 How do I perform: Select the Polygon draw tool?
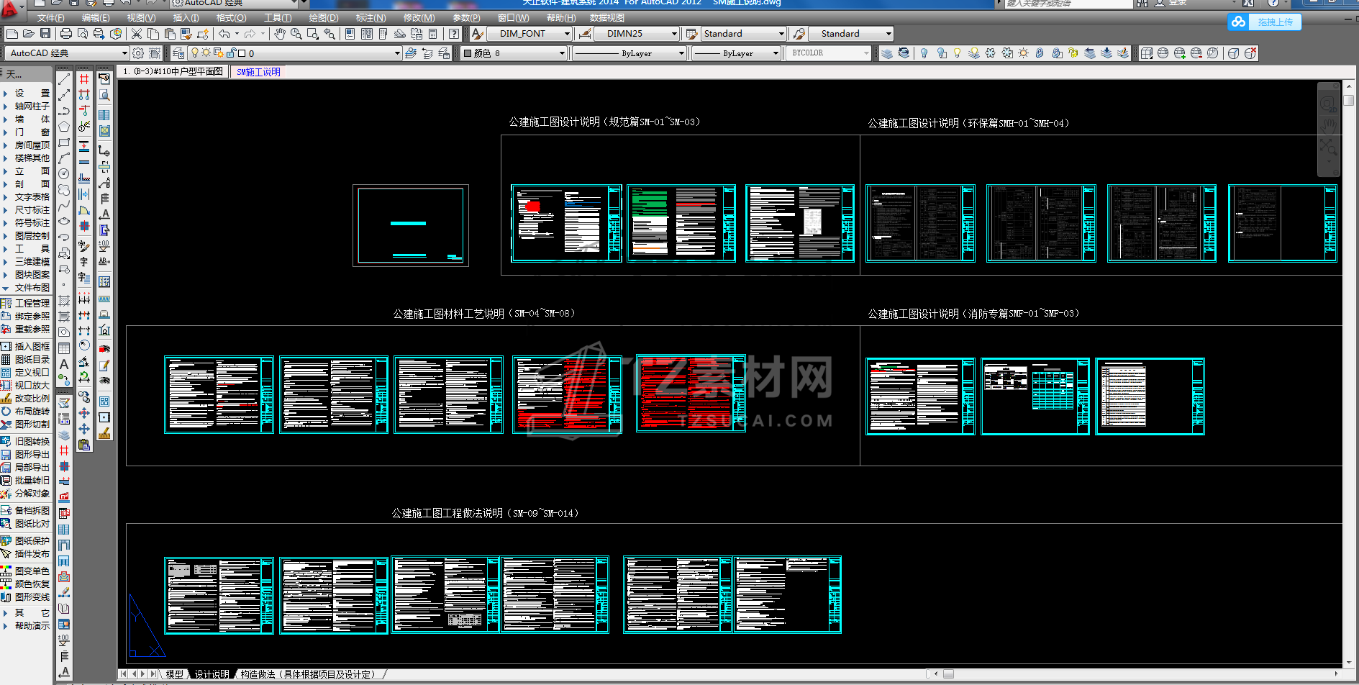click(64, 127)
